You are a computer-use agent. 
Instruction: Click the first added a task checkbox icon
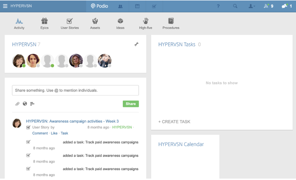click(28, 142)
